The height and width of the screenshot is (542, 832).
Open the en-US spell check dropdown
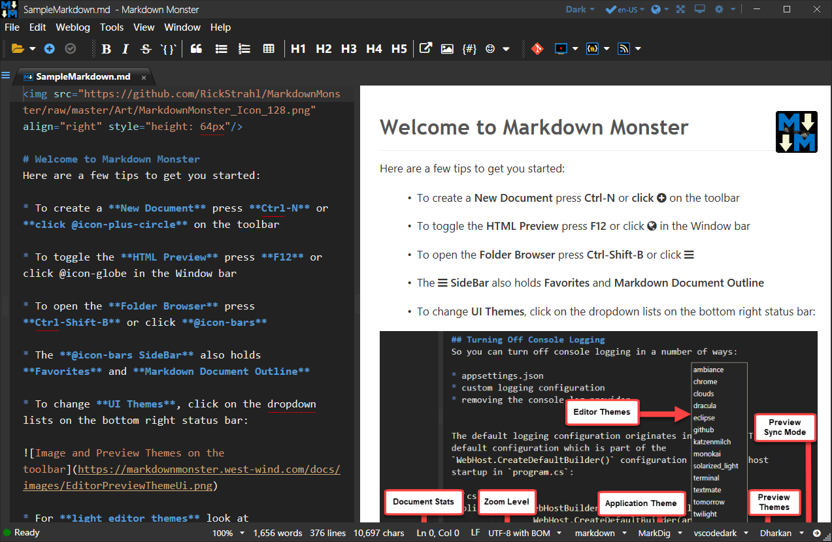[x=625, y=9]
